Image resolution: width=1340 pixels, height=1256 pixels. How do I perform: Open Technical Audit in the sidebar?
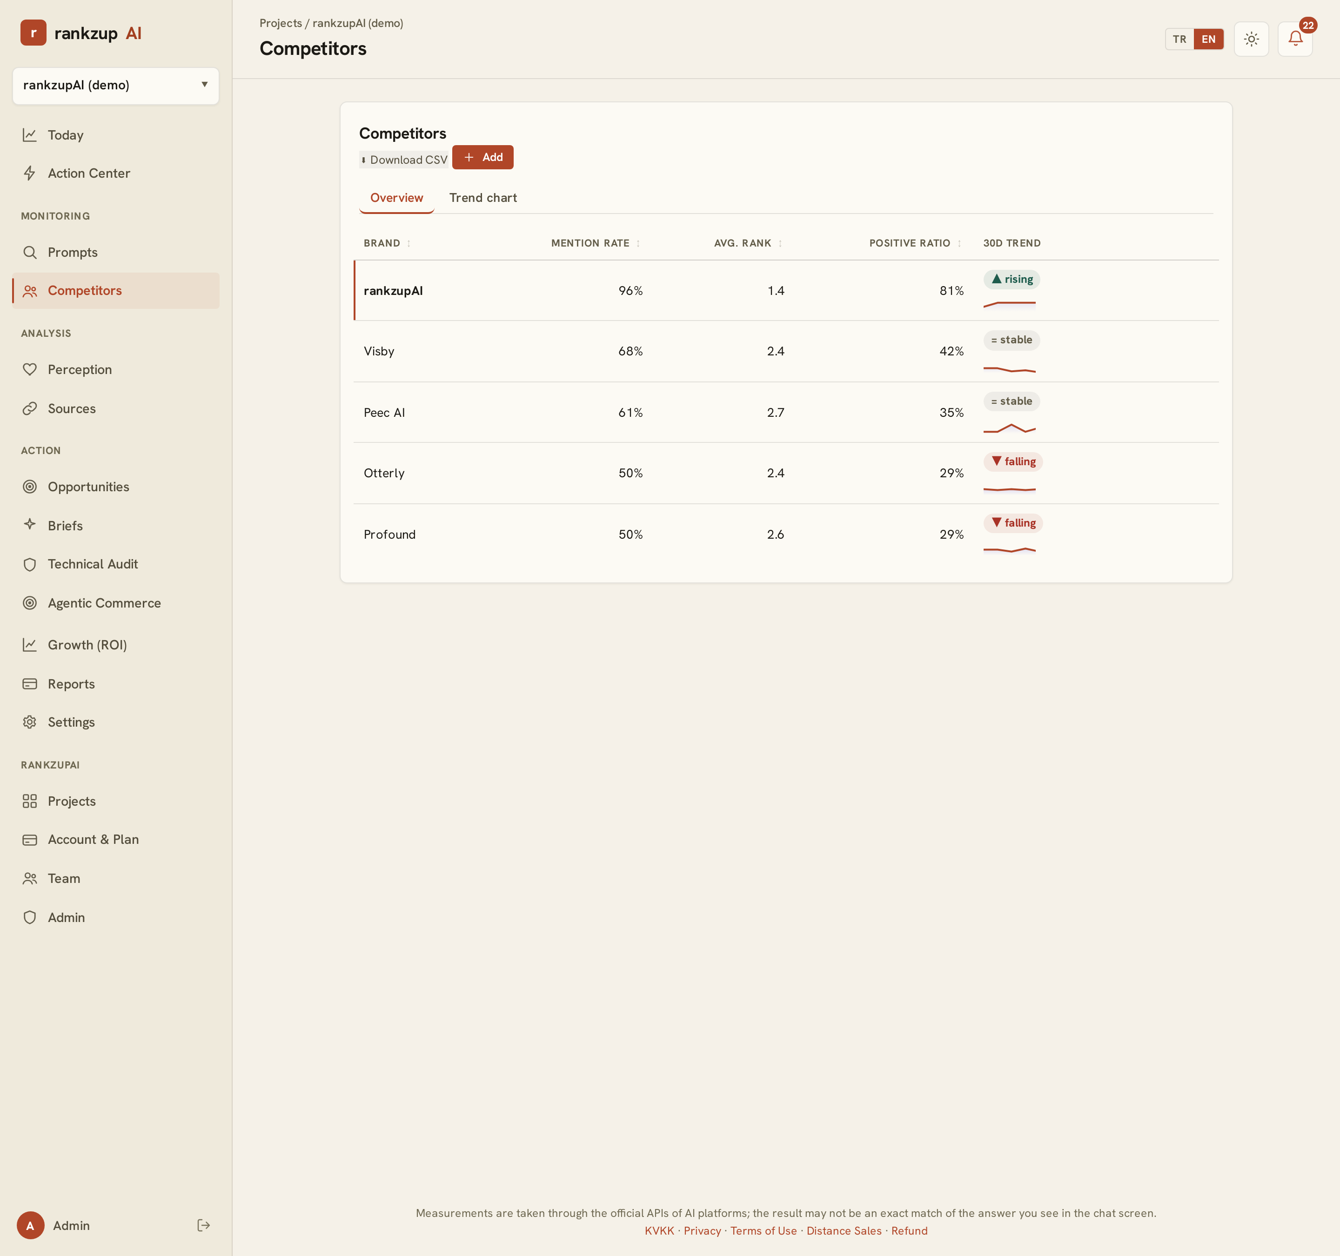point(116,564)
